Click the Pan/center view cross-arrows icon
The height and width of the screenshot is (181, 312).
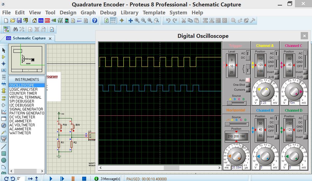click(130, 20)
